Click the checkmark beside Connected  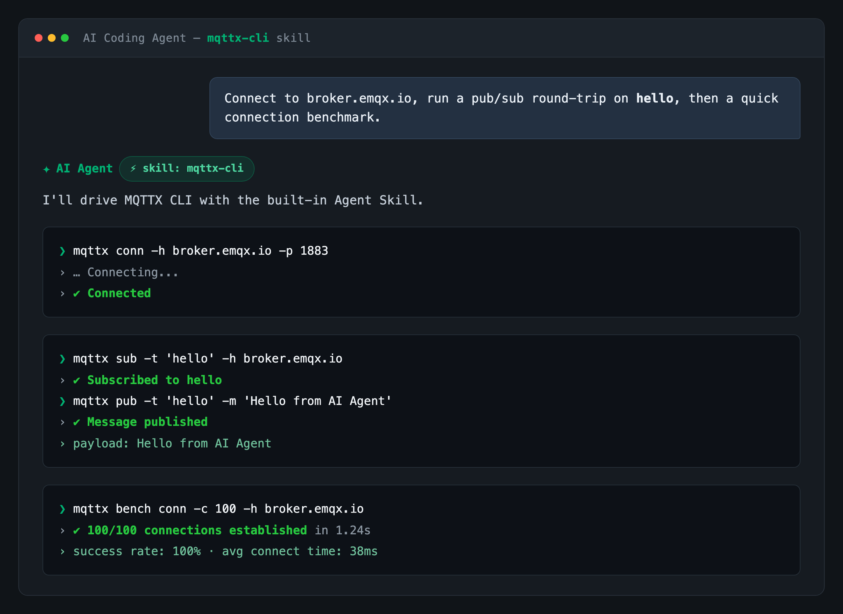coord(77,293)
